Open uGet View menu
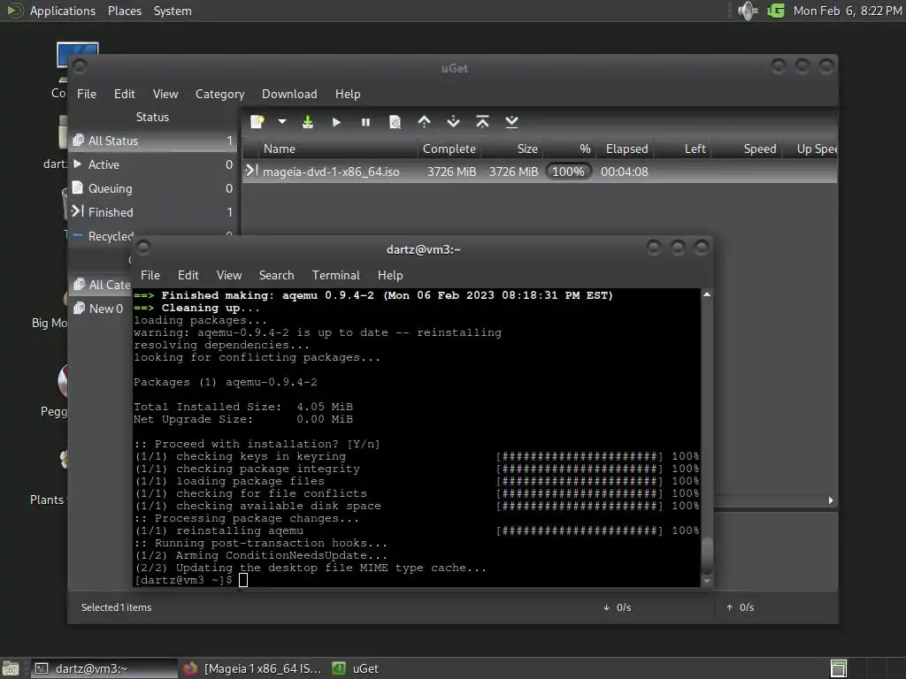 [165, 94]
